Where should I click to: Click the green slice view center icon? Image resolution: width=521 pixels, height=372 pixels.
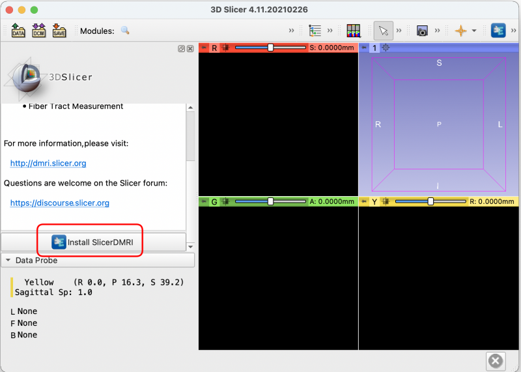pos(225,201)
